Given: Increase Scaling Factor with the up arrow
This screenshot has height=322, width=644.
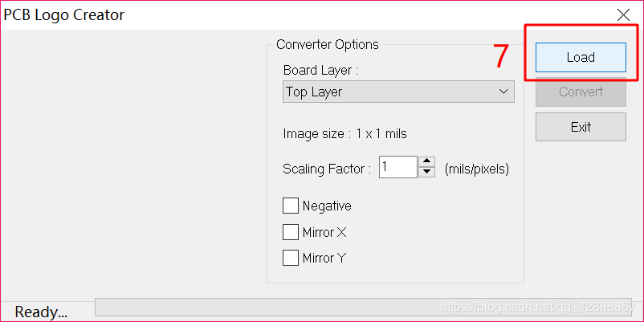Looking at the screenshot, I should click(427, 161).
